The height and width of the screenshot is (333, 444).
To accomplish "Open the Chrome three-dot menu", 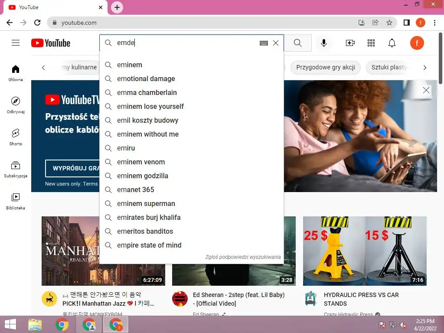I will coord(434,23).
